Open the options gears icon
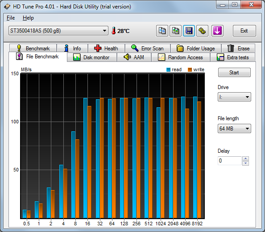 pos(202,31)
